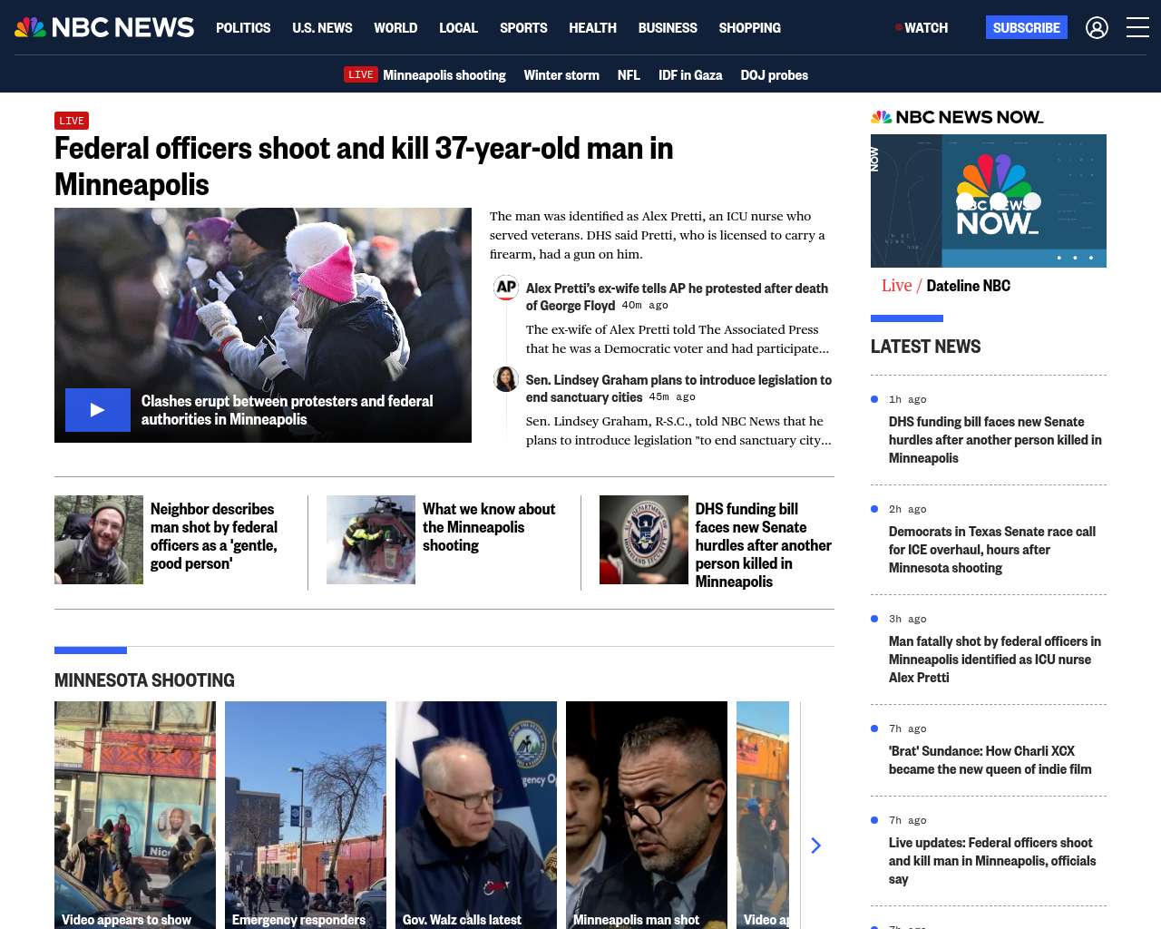Open the neighbor describes man shot story thumbnail
Screen dimensions: 1161x929
pos(99,540)
